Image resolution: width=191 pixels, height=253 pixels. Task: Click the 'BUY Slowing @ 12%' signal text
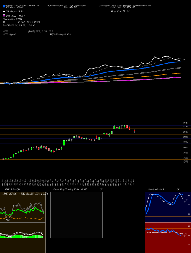[60, 34]
